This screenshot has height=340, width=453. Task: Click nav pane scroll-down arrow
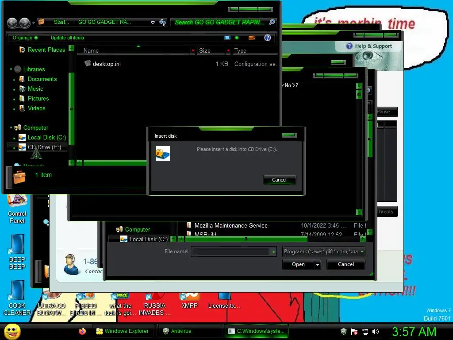click(x=71, y=162)
